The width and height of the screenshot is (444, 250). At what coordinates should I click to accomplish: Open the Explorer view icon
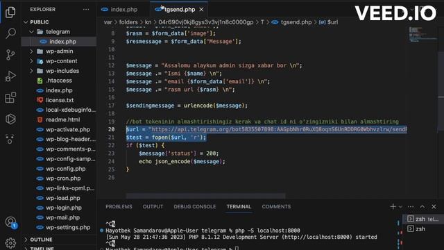[10, 12]
